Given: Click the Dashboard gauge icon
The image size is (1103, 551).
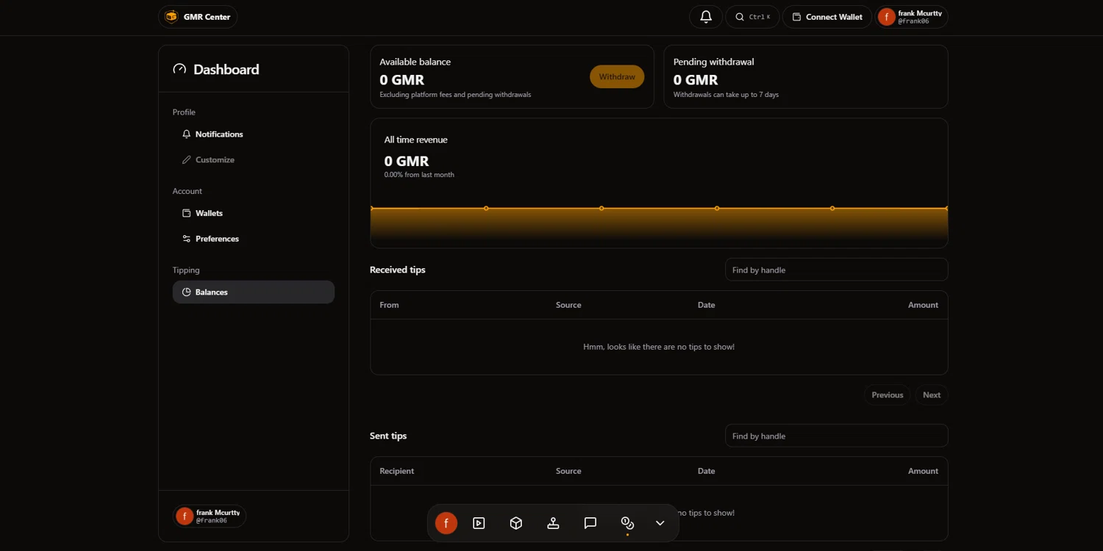Looking at the screenshot, I should tap(179, 69).
